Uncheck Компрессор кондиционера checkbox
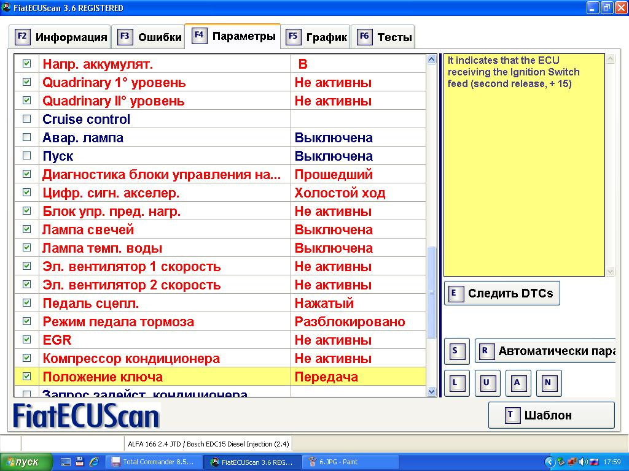This screenshot has height=471, width=629. [26, 358]
